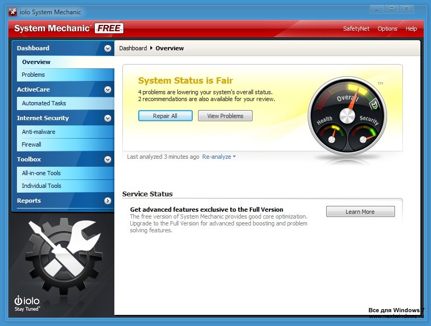
Task: Open All-in-one Tools
Action: 66,173
